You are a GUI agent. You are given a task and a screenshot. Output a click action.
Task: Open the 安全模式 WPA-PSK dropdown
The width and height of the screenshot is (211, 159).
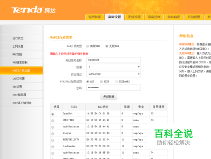point(114,74)
